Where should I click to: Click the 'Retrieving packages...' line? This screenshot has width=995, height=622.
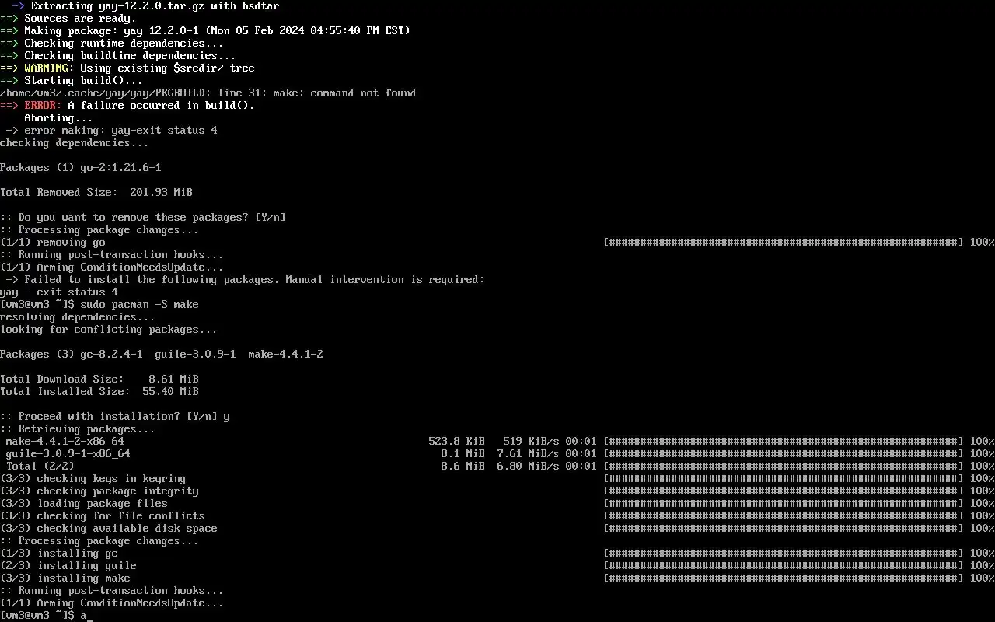pyautogui.click(x=77, y=428)
